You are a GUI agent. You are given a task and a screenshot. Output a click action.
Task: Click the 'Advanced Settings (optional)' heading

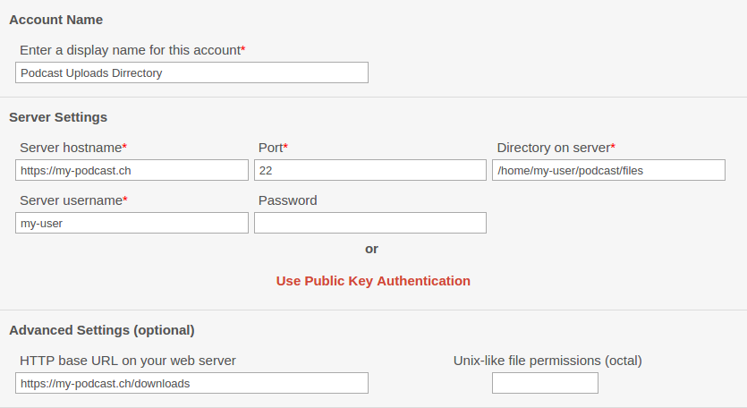(102, 330)
